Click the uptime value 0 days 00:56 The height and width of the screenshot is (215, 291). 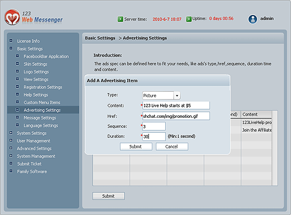(221, 18)
